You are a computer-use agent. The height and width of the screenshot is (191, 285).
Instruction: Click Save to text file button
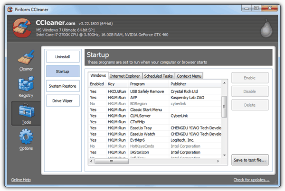250,160
